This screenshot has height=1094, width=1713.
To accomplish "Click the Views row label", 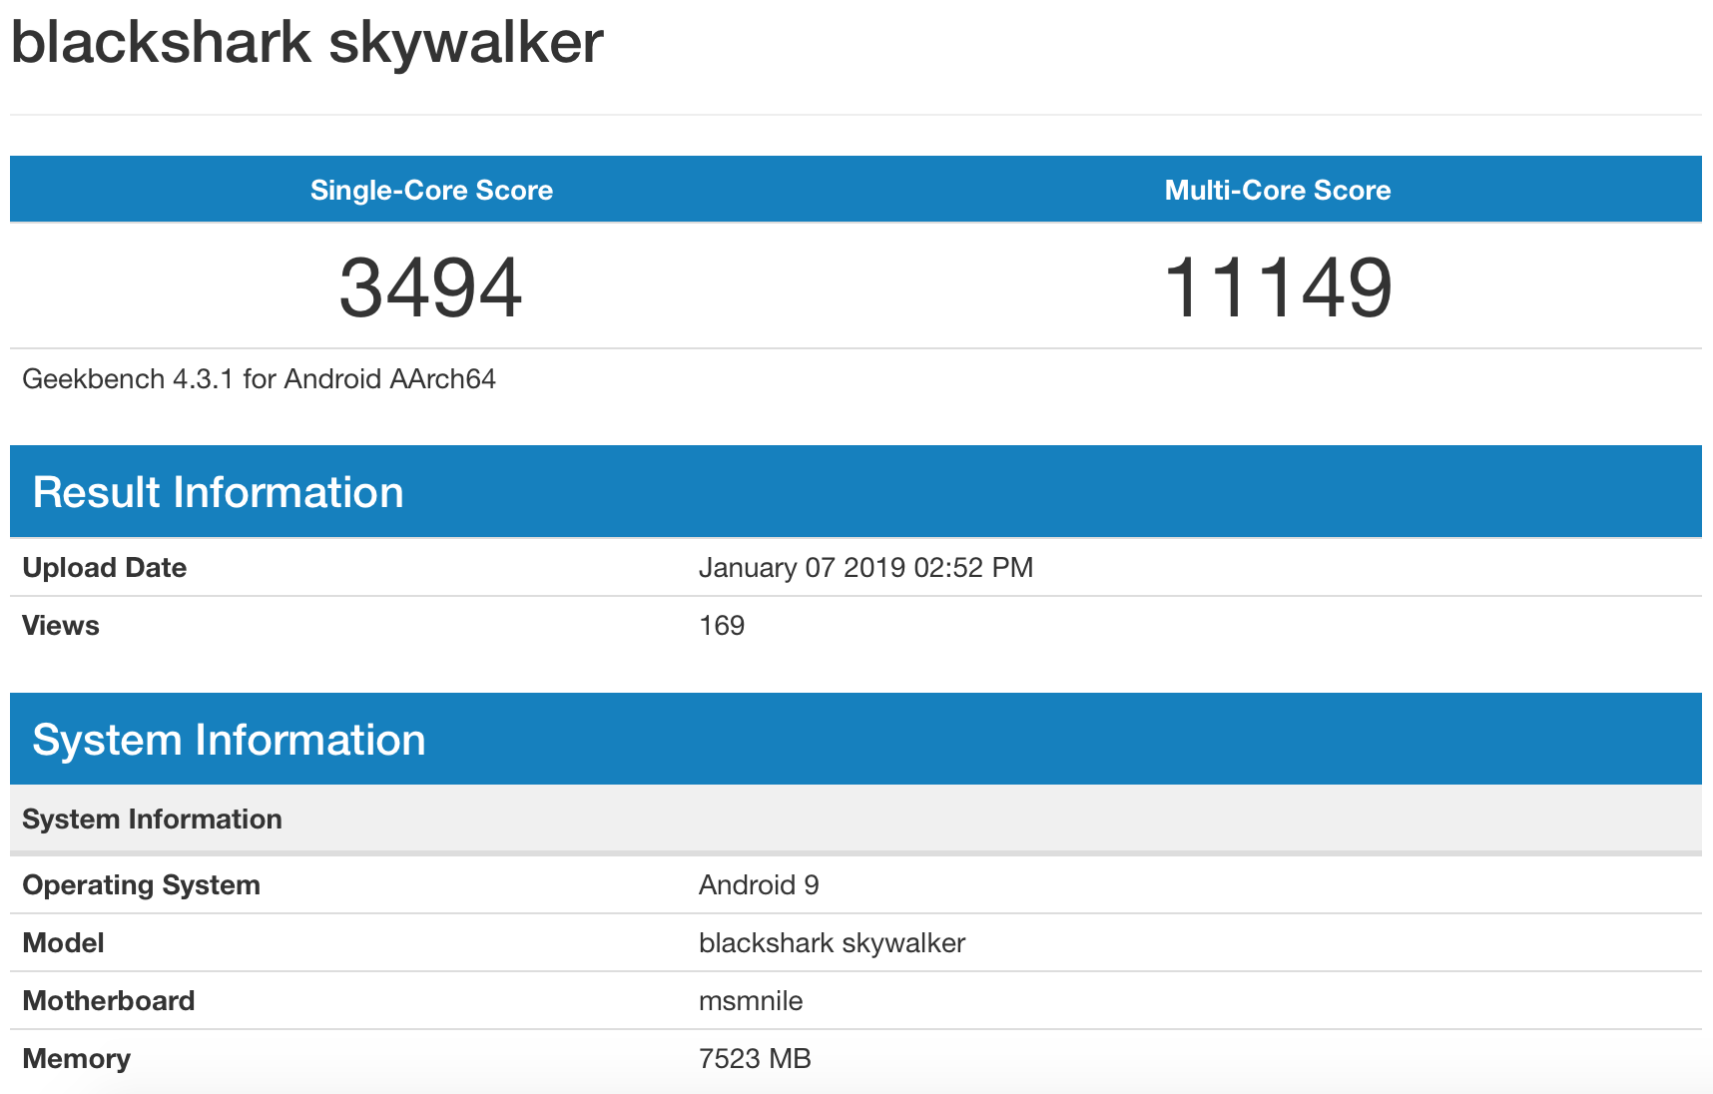I will 61,625.
